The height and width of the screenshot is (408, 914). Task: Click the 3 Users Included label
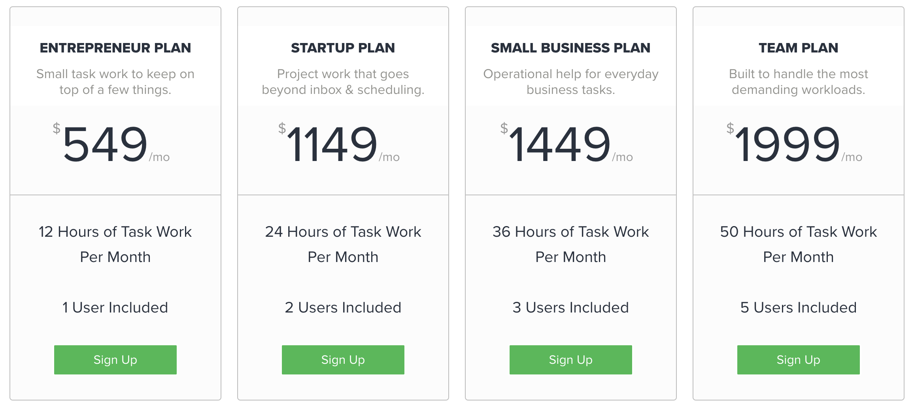[570, 307]
